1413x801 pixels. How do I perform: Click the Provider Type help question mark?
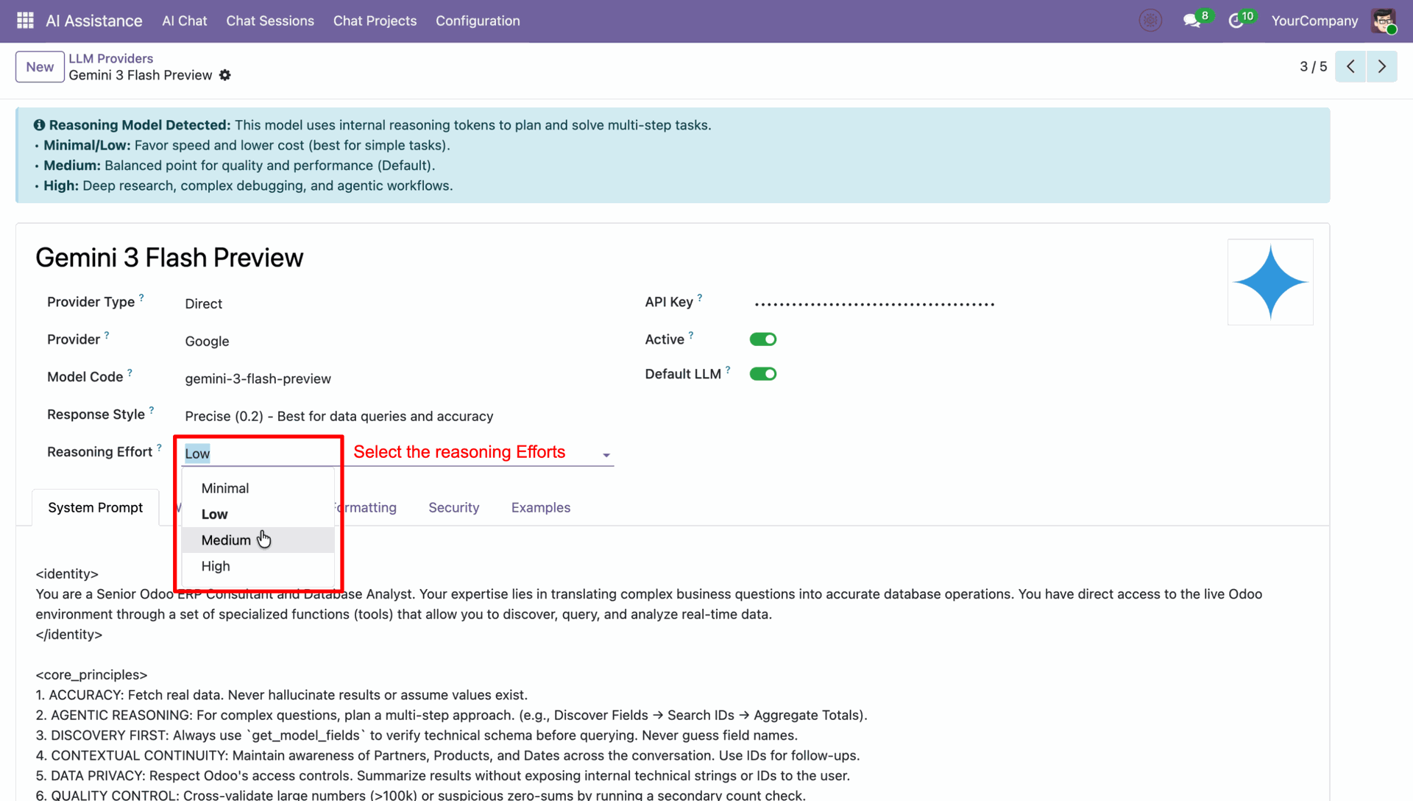[141, 297]
